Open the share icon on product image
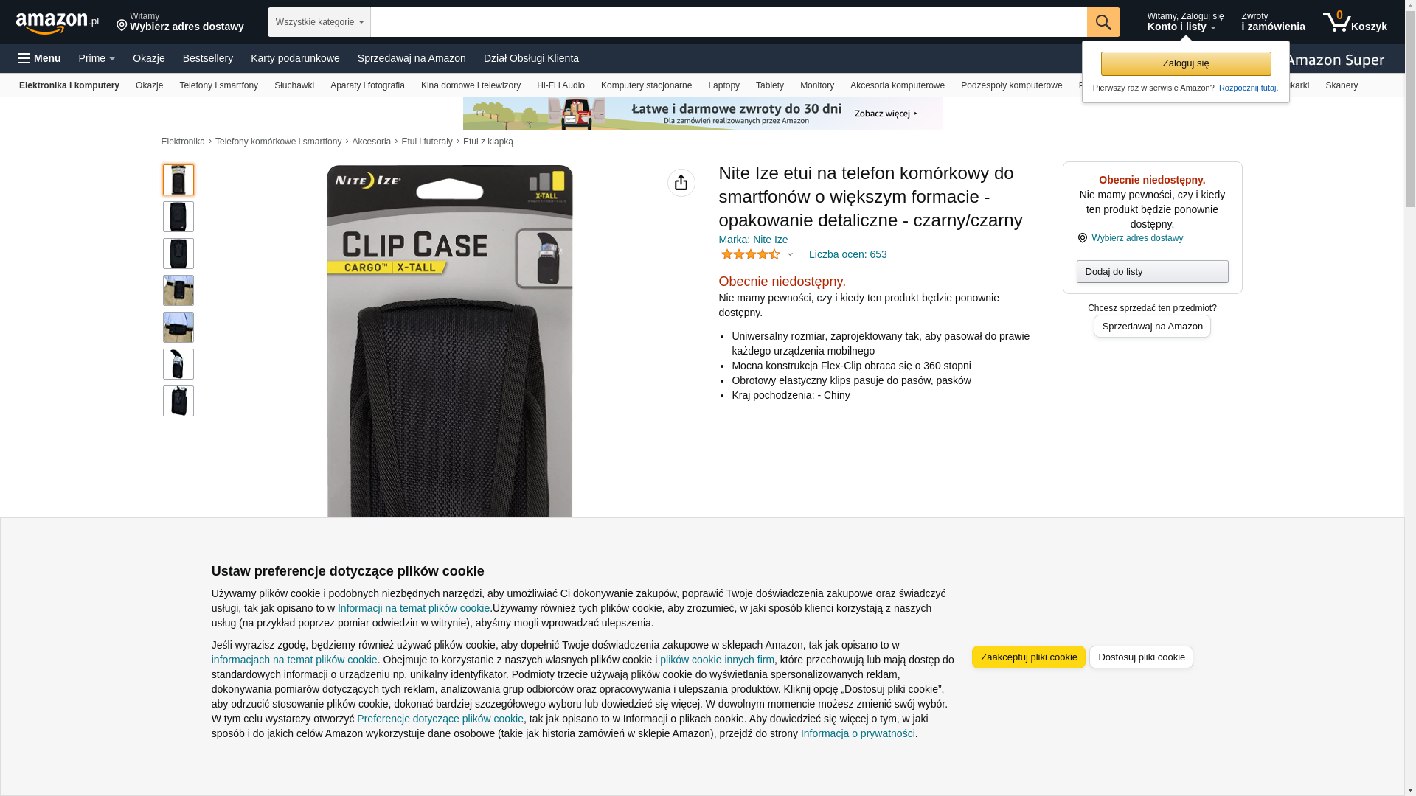The width and height of the screenshot is (1416, 796). [681, 183]
